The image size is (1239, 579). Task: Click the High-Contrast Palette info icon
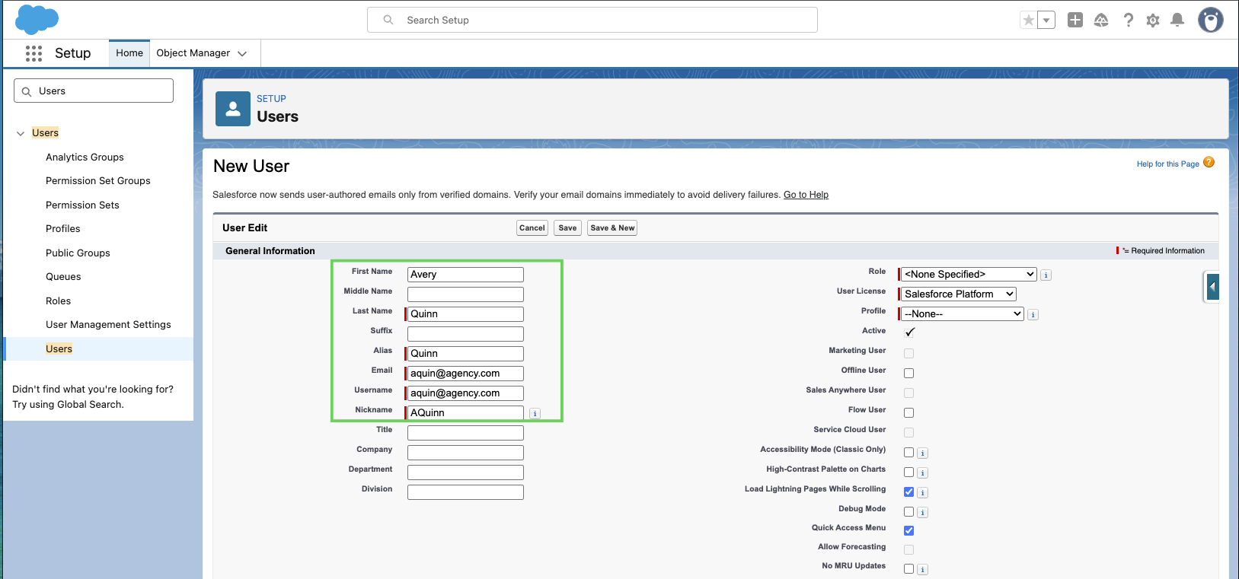(x=922, y=472)
